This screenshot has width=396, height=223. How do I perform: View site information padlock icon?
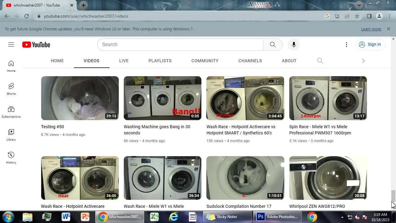click(39, 16)
